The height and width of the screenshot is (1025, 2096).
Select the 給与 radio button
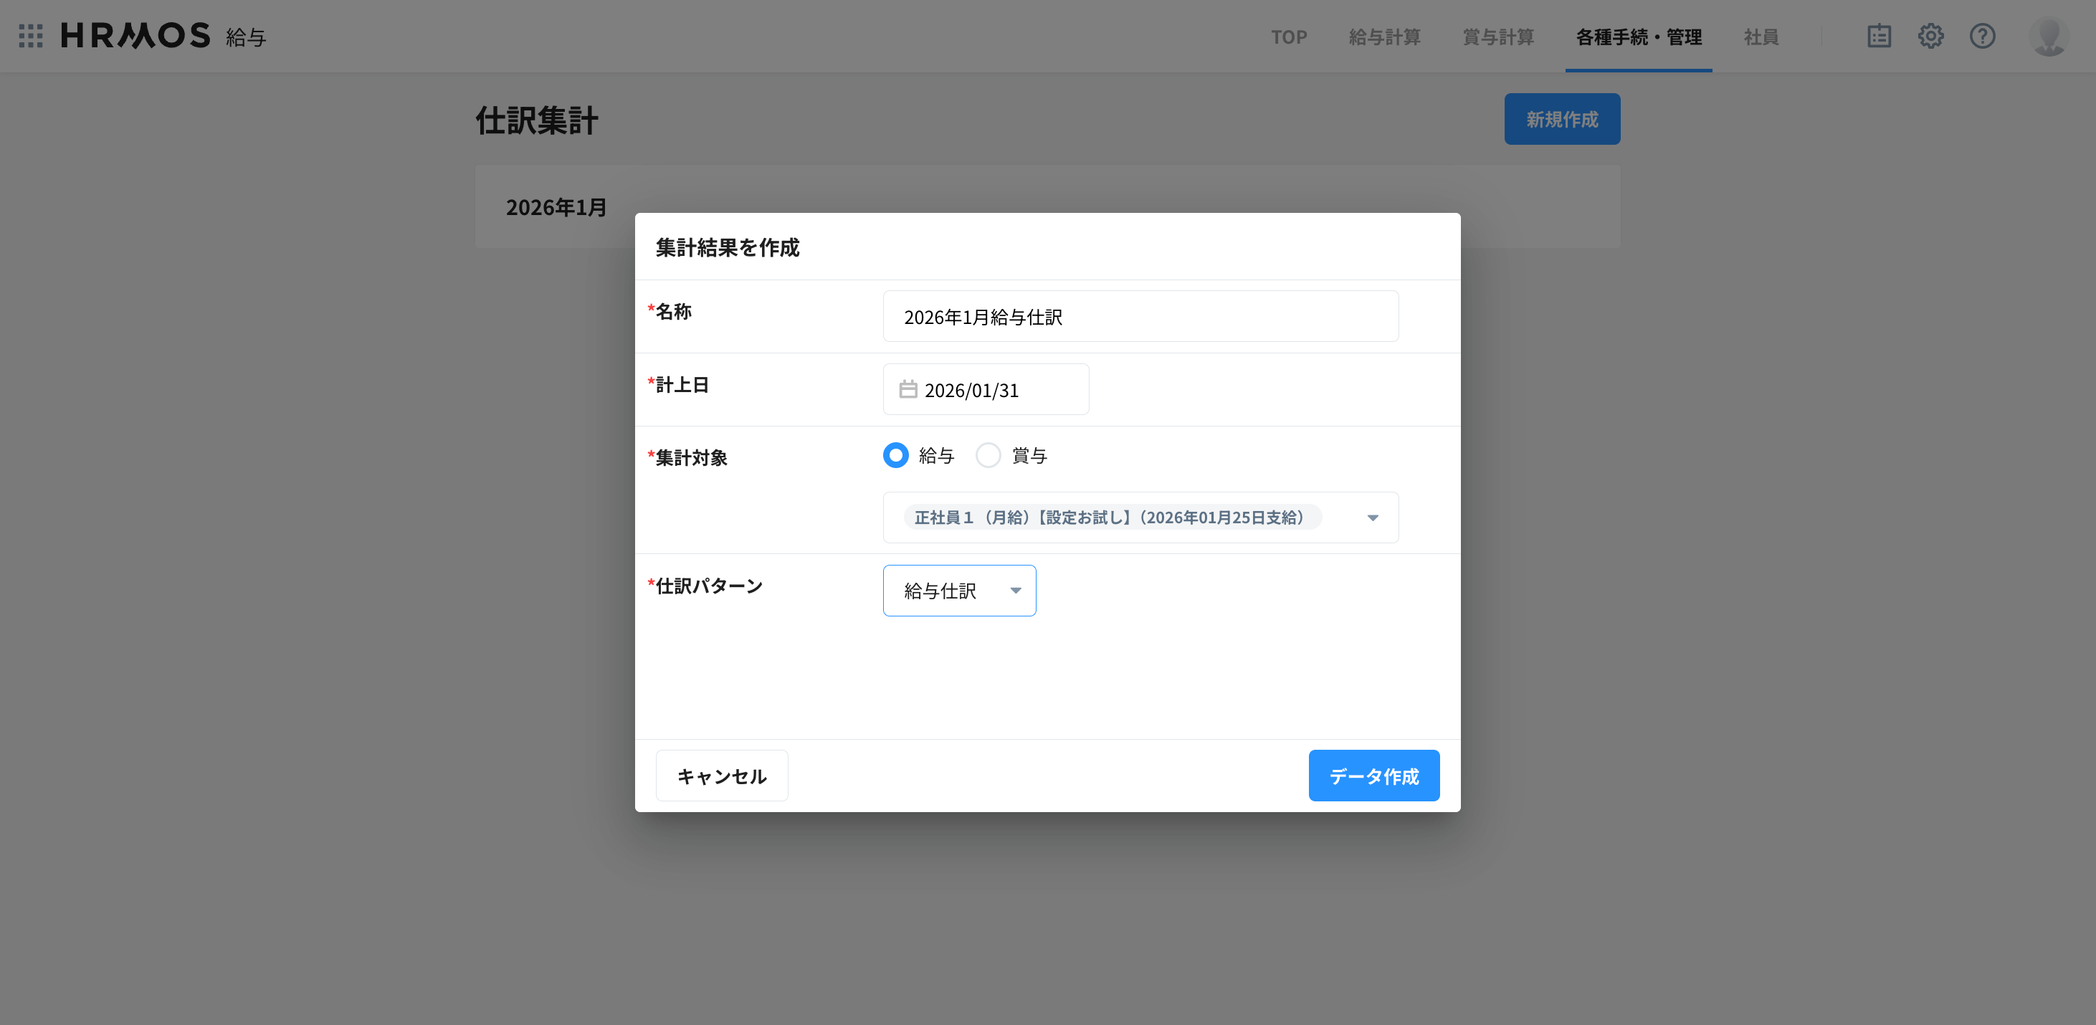pyautogui.click(x=895, y=456)
